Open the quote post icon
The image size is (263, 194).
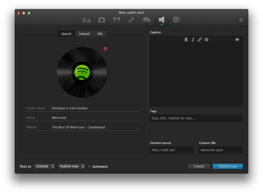[117, 20]
